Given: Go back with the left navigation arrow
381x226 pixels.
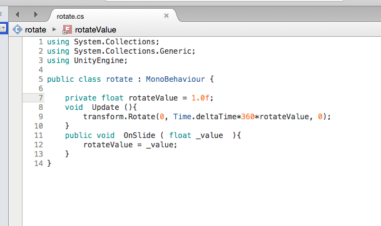Looking at the screenshot, I should coord(18,15).
